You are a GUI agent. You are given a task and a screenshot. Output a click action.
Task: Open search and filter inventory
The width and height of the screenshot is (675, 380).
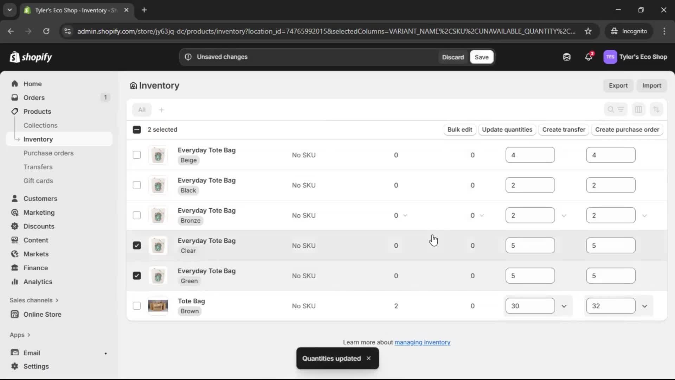(611, 109)
